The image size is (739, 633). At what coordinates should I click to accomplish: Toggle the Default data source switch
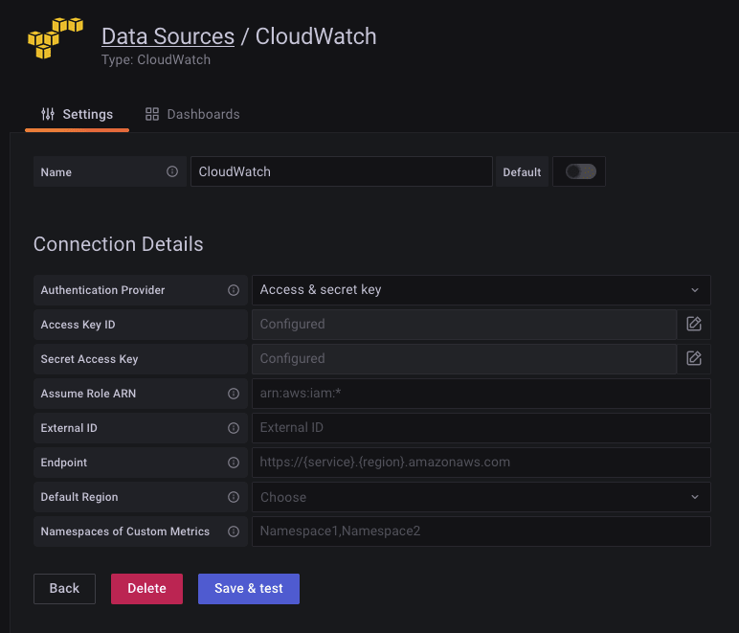581,171
